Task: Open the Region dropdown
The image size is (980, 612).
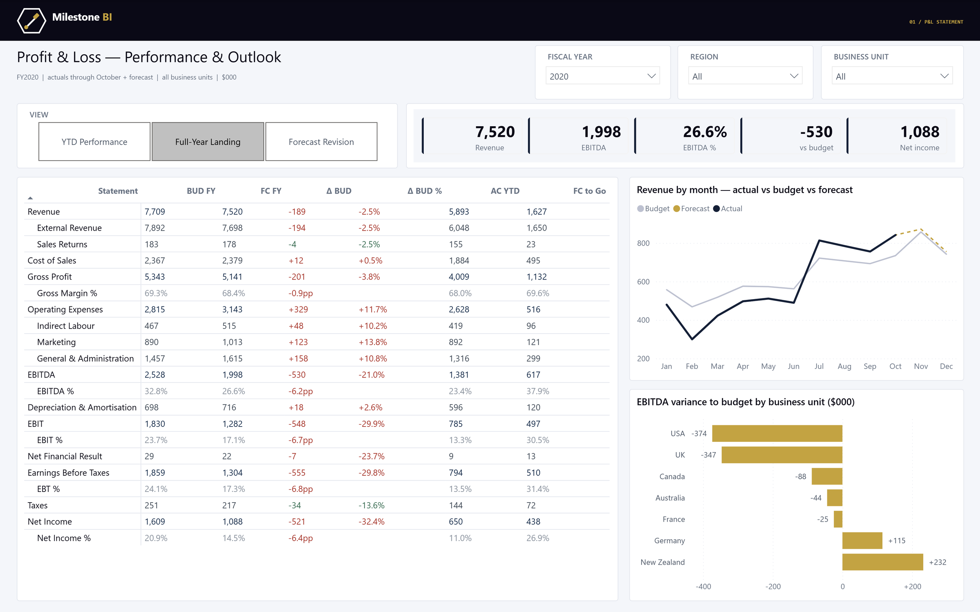Action: tap(745, 76)
